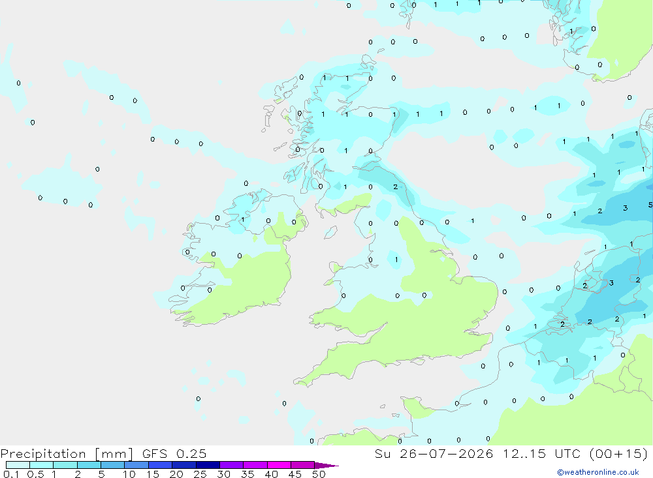
Task: Click the '40' legend scale label
Action: tap(271, 474)
